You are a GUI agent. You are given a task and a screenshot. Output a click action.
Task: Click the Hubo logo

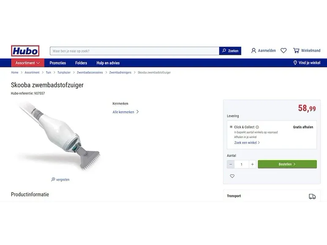[x=25, y=51]
